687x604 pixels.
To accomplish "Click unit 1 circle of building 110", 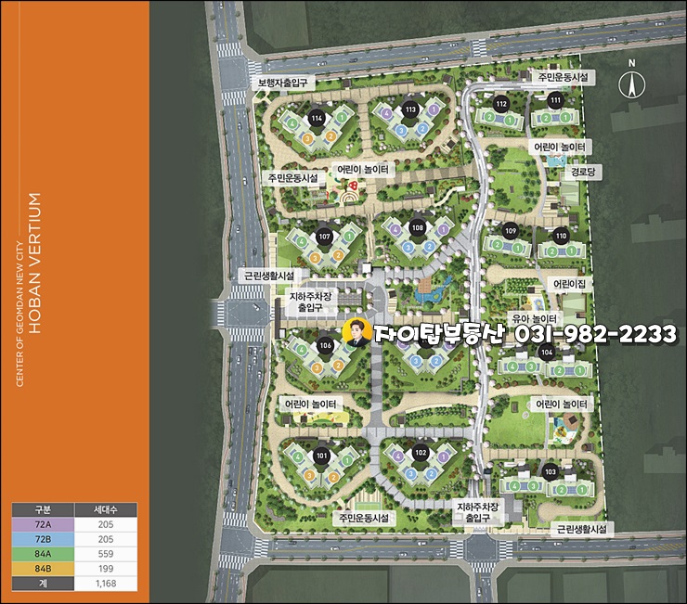I will point(572,251).
